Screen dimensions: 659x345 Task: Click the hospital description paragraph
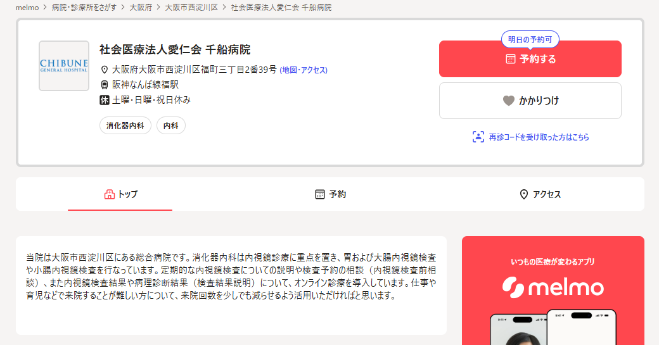click(231, 277)
